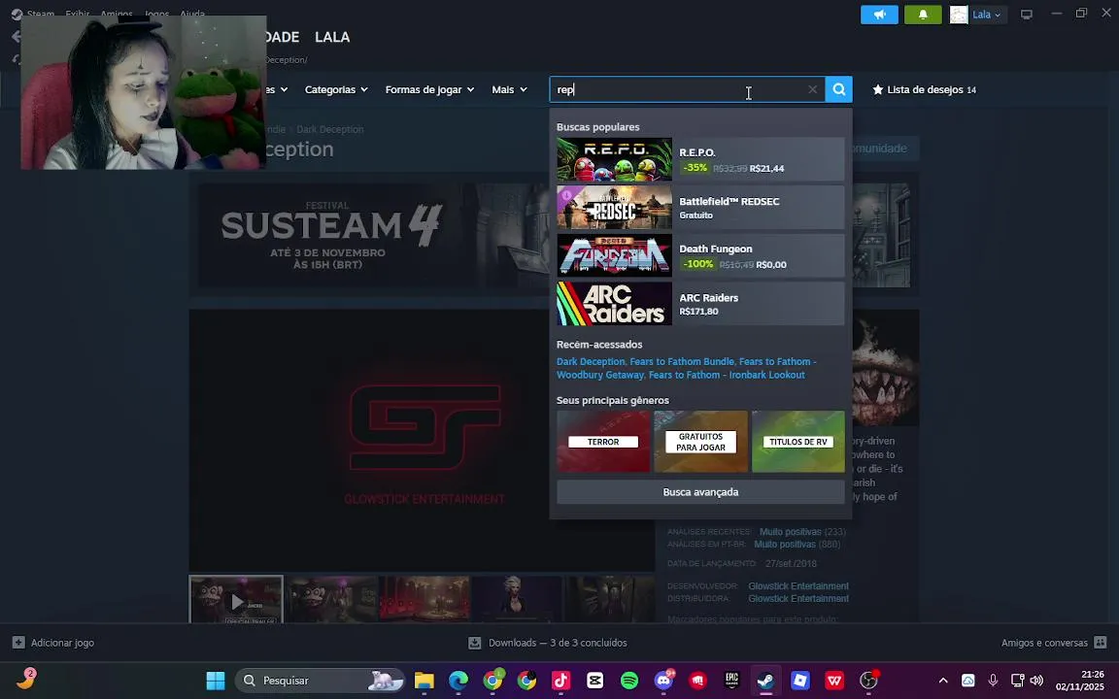Screen dimensions: 1119x699
Task: Open the publisher Glowstick Entertainment link
Action: pyautogui.click(x=797, y=599)
